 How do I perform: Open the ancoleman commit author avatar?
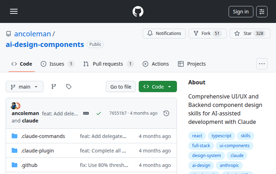tap(14, 106)
